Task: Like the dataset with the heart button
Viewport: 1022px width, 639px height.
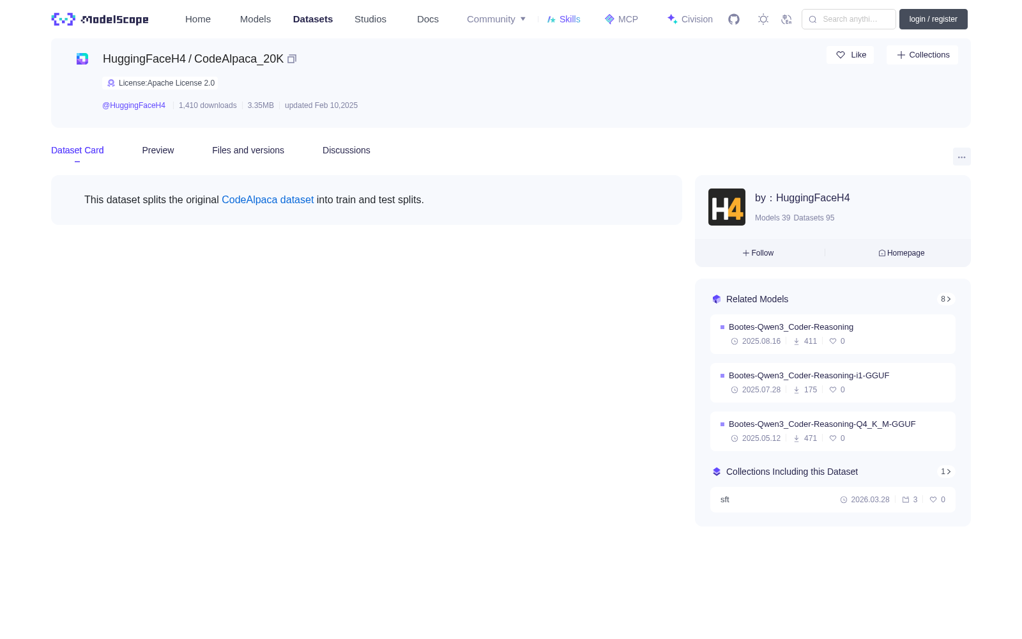Action: (850, 55)
